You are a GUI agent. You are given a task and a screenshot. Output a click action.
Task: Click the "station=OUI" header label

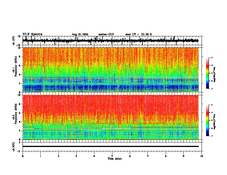(x=106, y=34)
